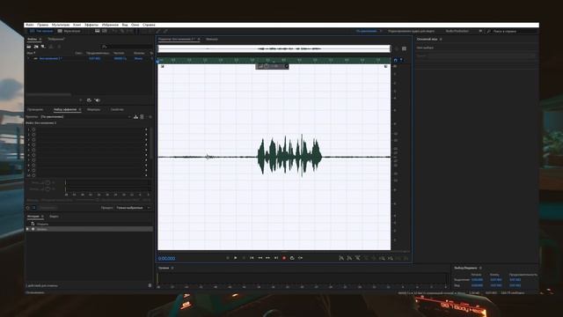
Task: Click Zoom Out Amplitude icon
Action: (349, 258)
